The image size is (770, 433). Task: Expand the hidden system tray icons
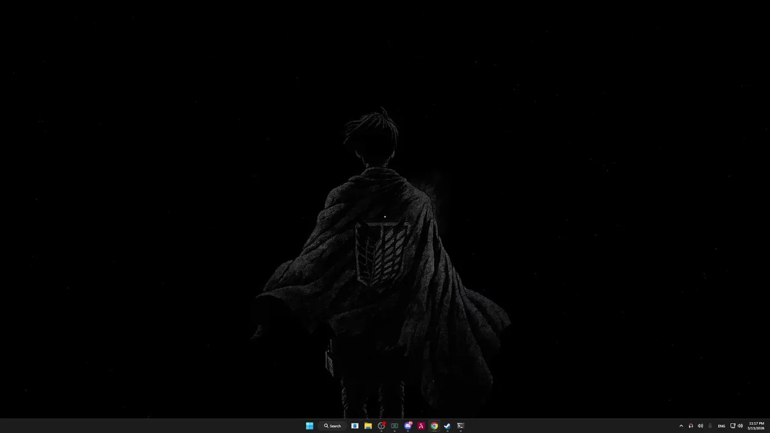(x=681, y=426)
